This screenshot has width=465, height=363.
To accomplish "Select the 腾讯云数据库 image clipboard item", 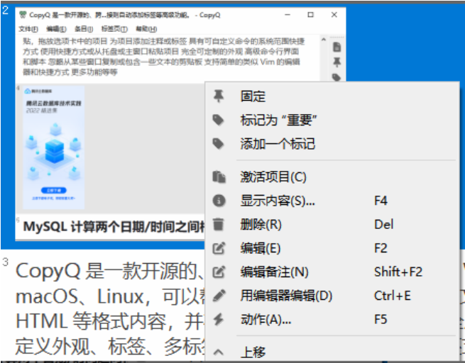I will (54, 147).
